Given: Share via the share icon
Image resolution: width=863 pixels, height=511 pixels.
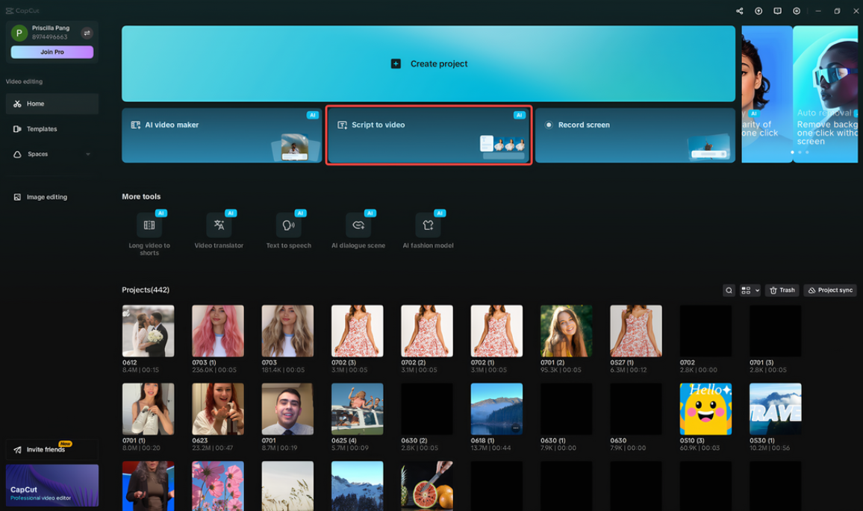Looking at the screenshot, I should tap(740, 10).
